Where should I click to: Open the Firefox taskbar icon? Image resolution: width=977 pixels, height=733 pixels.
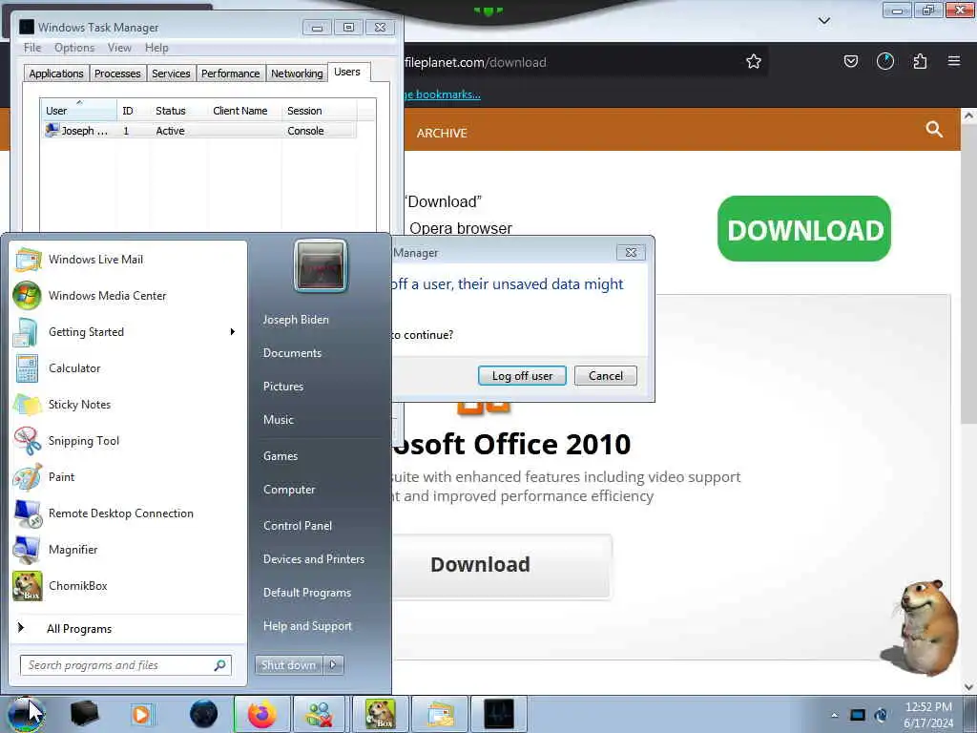click(261, 714)
